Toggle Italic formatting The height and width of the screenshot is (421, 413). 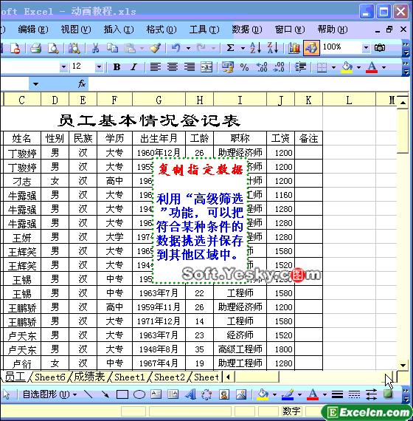(133, 67)
